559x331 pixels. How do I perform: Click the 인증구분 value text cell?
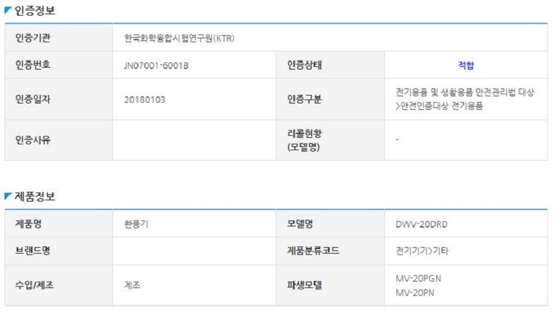[x=465, y=99]
